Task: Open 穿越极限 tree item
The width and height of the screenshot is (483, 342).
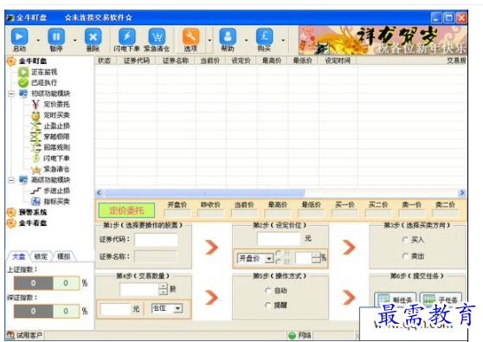Action: (x=56, y=137)
